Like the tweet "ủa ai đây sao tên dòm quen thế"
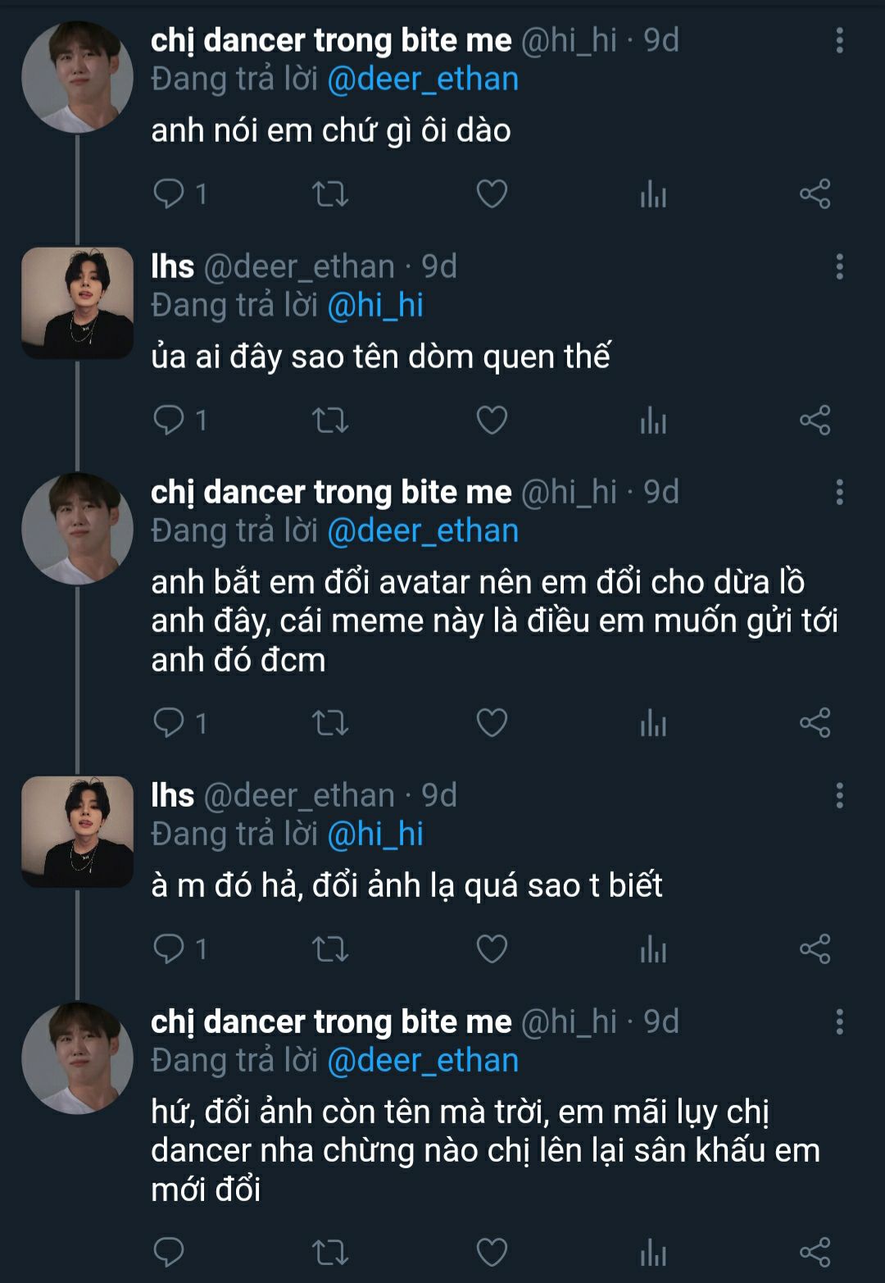 pyautogui.click(x=492, y=421)
